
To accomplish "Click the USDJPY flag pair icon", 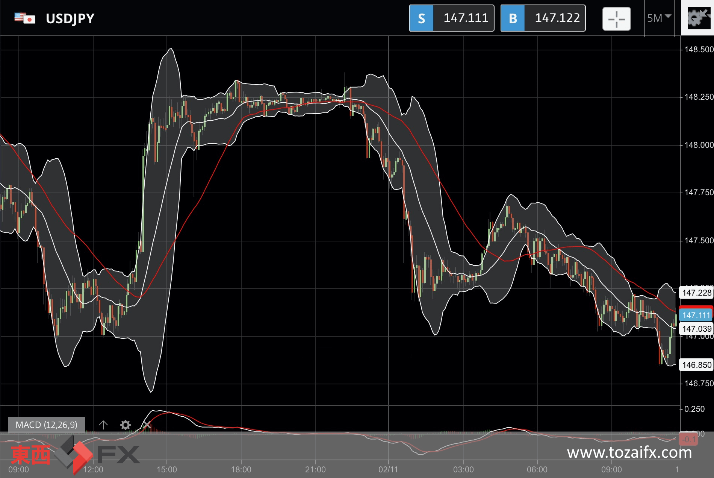I will [x=24, y=18].
